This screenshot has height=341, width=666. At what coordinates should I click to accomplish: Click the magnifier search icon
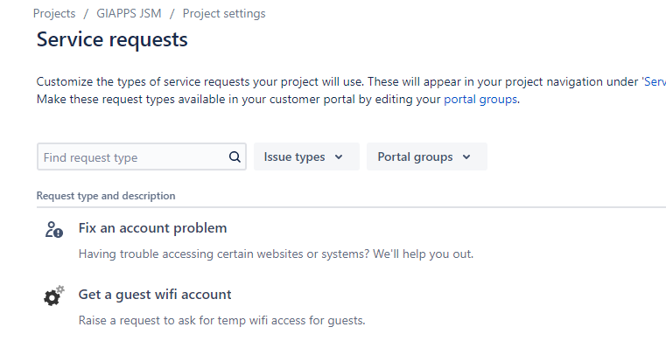tap(235, 157)
